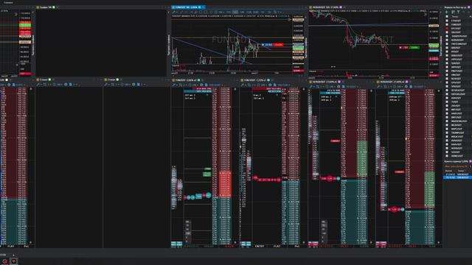This screenshot has height=265, width=472.
Task: Click the top scroll arrow in the left FUNUSDT order book
Action: [235, 89]
